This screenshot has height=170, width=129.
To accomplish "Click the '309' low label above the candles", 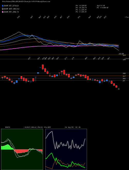I will tap(86, 58).
